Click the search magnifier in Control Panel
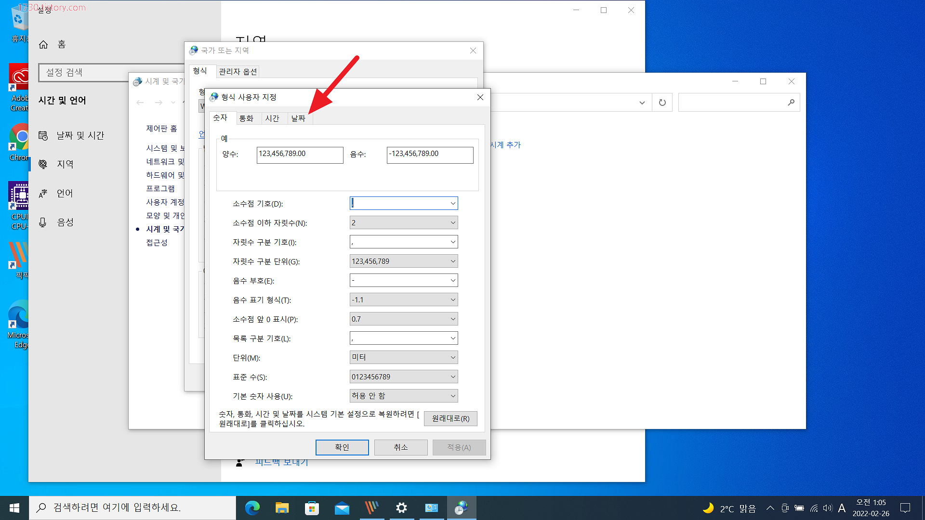This screenshot has width=925, height=520. [x=791, y=103]
